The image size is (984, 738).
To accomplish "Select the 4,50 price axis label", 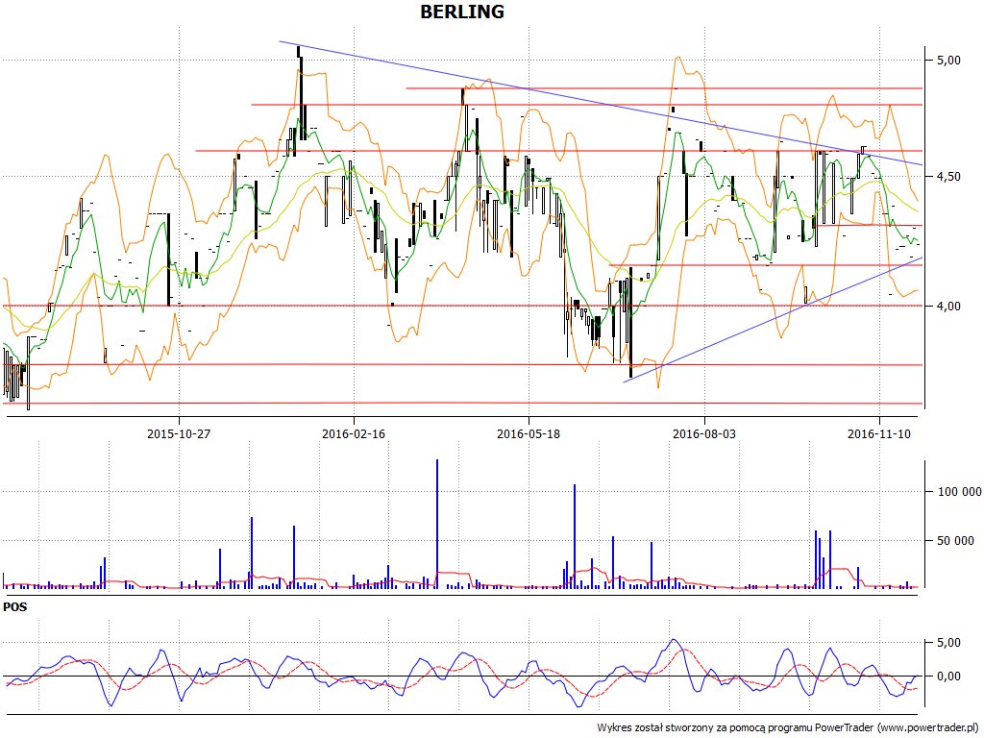I will [948, 177].
